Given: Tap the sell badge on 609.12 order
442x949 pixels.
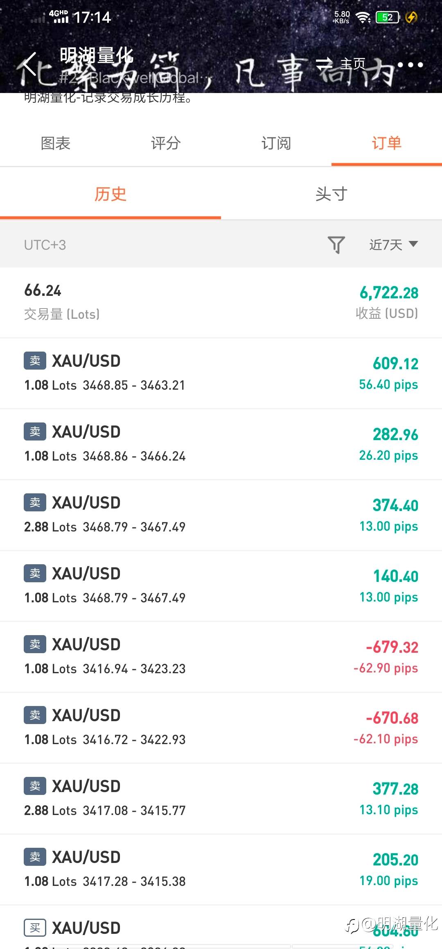Looking at the screenshot, I should 35,361.
